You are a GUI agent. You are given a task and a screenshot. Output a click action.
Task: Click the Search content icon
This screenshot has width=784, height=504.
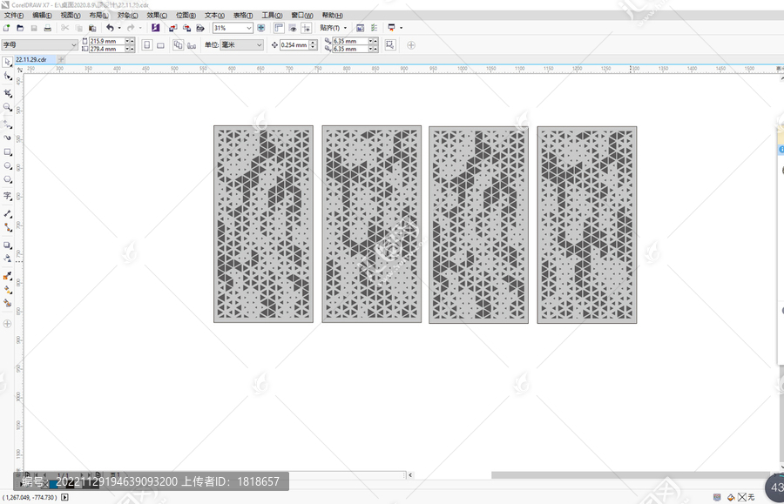click(156, 28)
